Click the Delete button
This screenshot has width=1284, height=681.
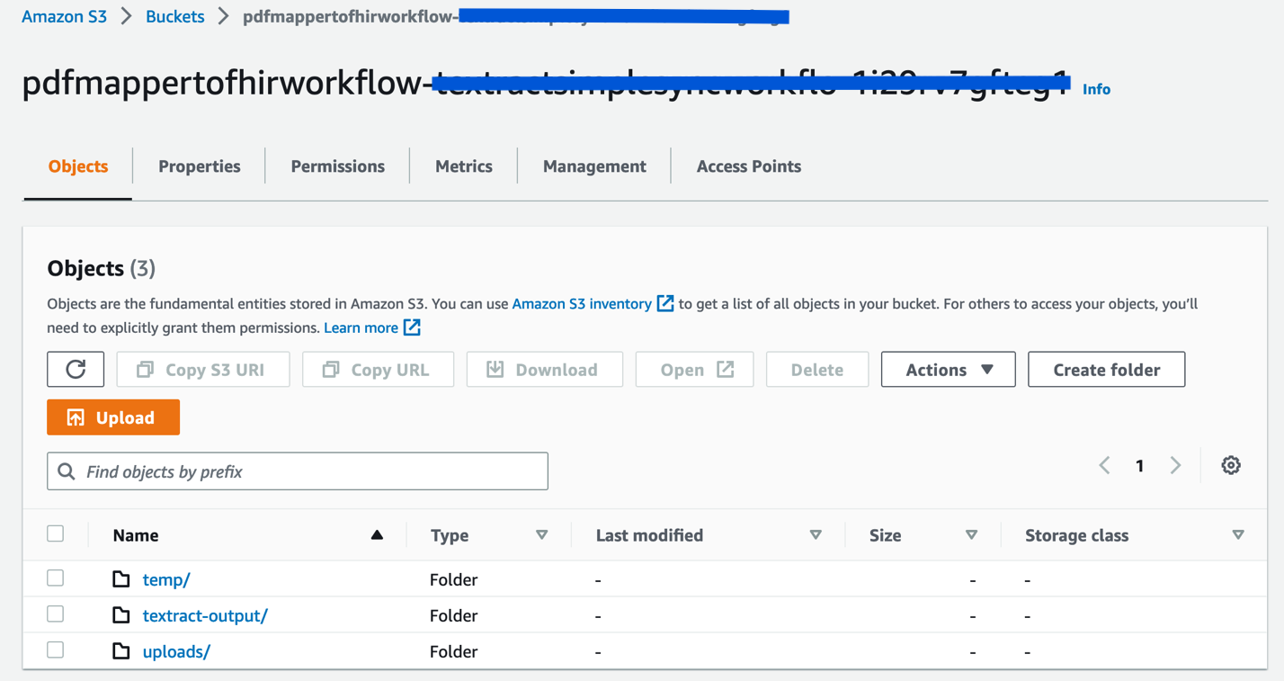[x=817, y=369]
